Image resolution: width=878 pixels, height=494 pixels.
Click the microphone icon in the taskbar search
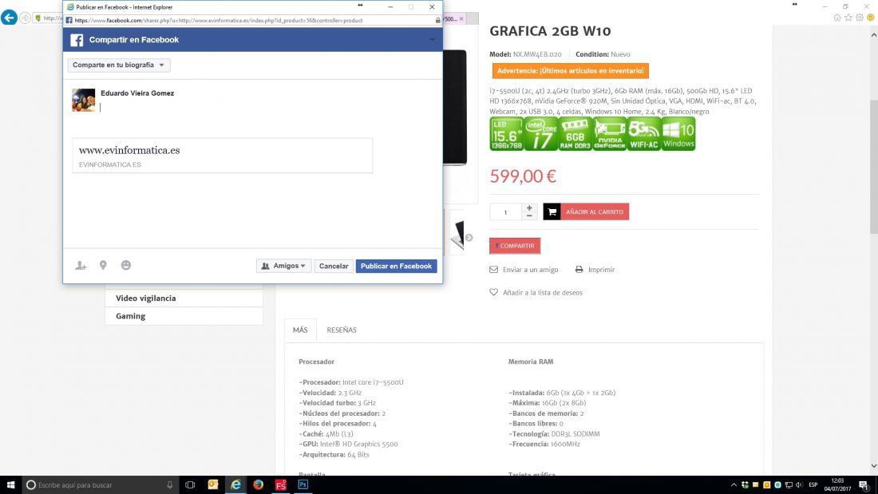170,485
